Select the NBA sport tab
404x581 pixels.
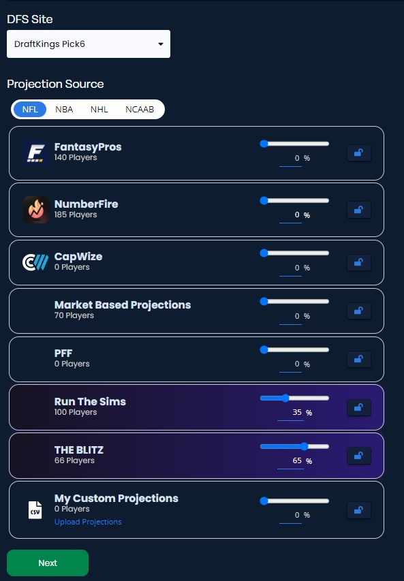point(64,109)
